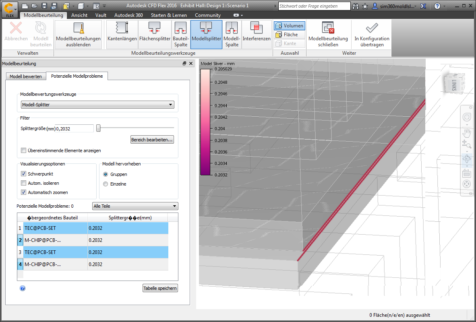The width and height of the screenshot is (476, 322).
Task: Select the Kantenlängen tool
Action: point(122,34)
